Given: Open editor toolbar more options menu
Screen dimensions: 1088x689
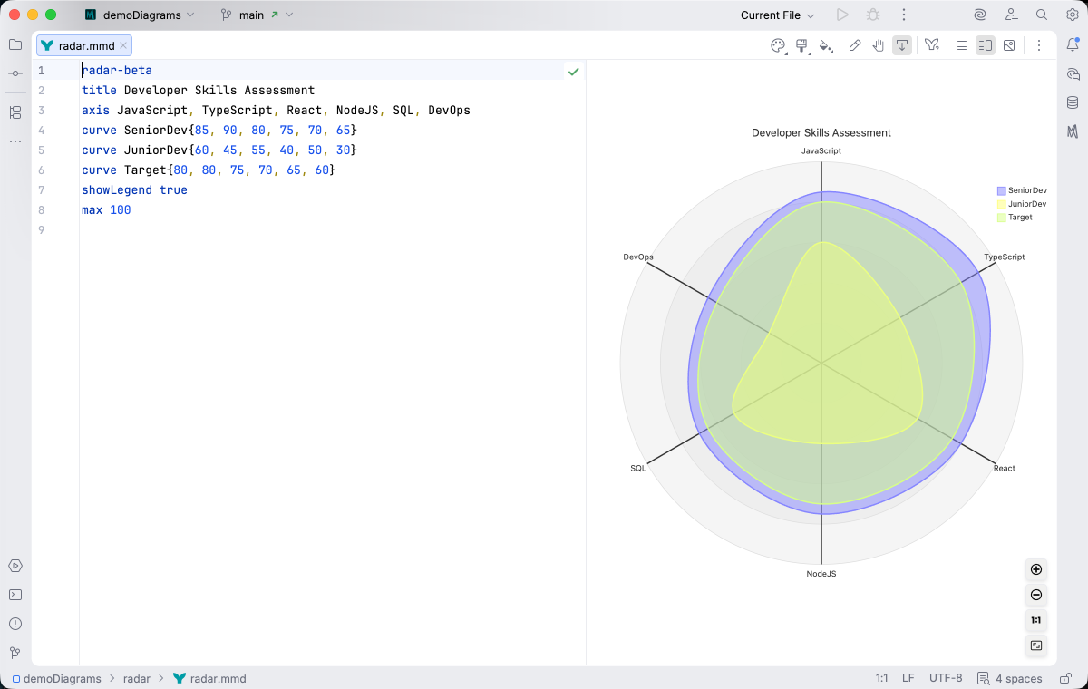Looking at the screenshot, I should tap(1039, 45).
